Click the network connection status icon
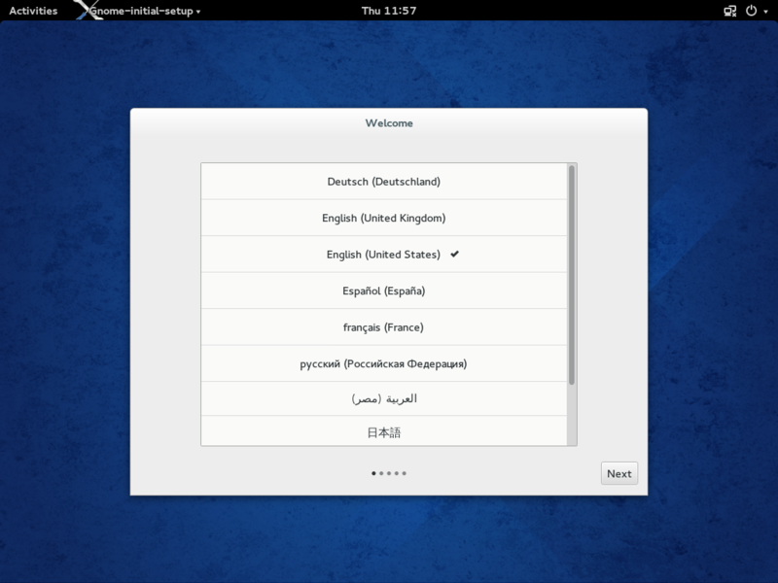Image resolution: width=778 pixels, height=583 pixels. pos(730,11)
